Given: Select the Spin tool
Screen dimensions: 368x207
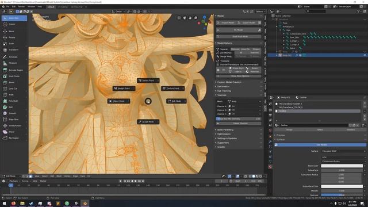Looking at the screenshot, I should pyautogui.click(x=14, y=107).
